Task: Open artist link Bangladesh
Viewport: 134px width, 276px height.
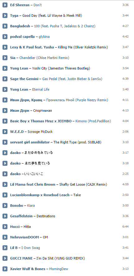Action: (20, 26)
